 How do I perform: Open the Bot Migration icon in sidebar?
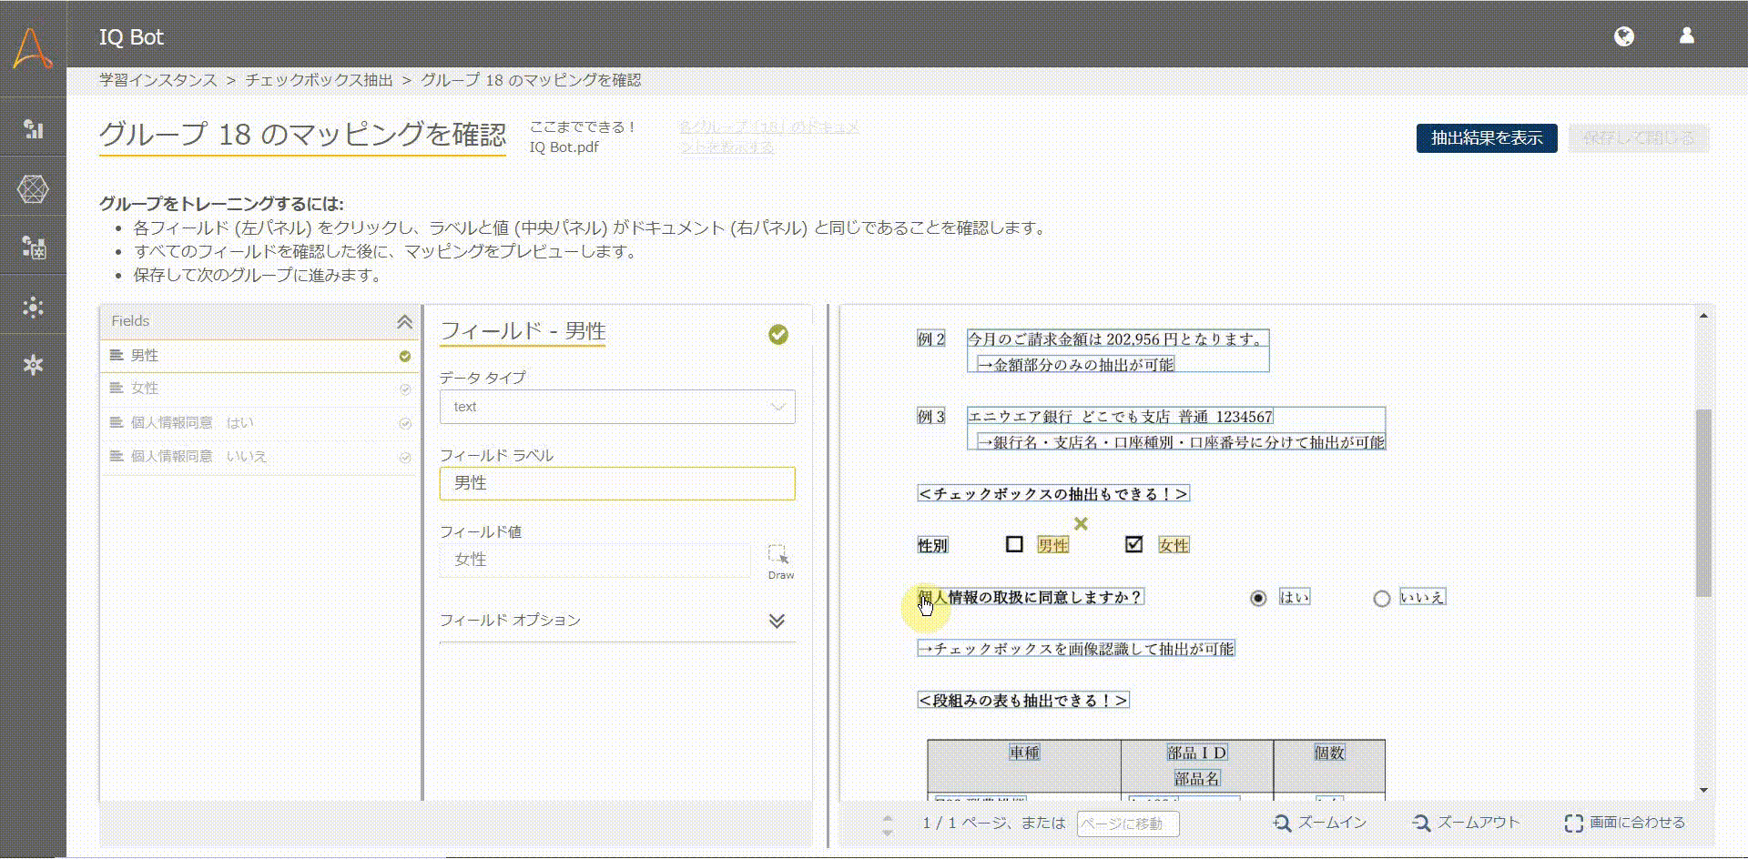point(33,248)
